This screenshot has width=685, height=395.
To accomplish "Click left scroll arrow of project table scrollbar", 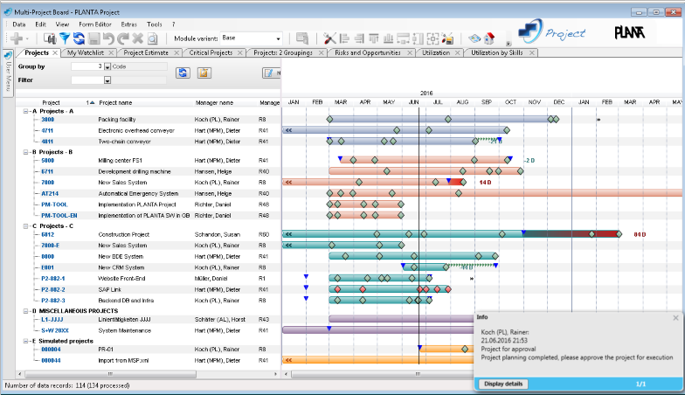I will coord(19,374).
